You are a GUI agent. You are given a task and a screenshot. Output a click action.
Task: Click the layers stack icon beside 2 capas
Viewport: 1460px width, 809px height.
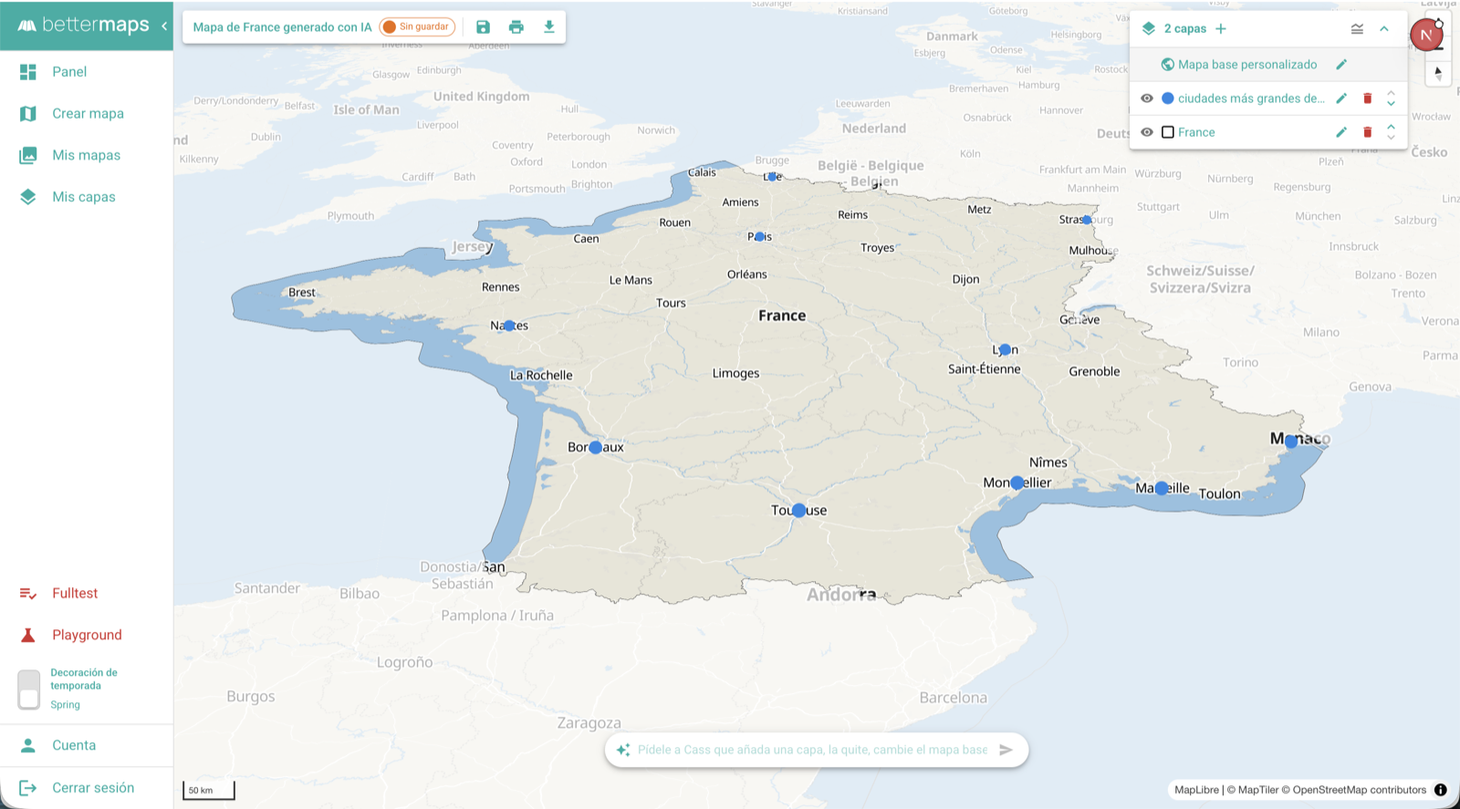pyautogui.click(x=1149, y=29)
